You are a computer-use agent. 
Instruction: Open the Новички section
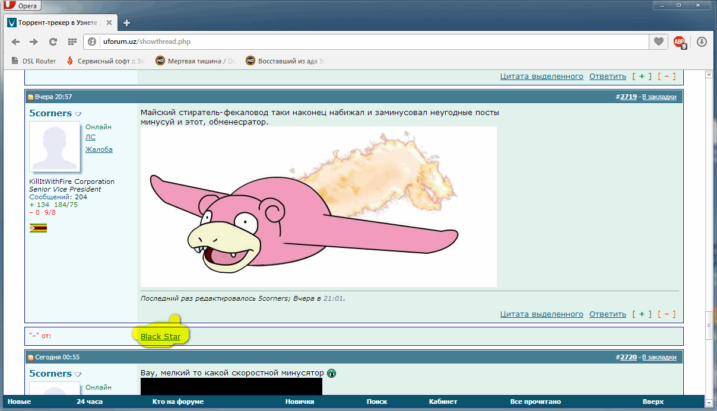300,402
